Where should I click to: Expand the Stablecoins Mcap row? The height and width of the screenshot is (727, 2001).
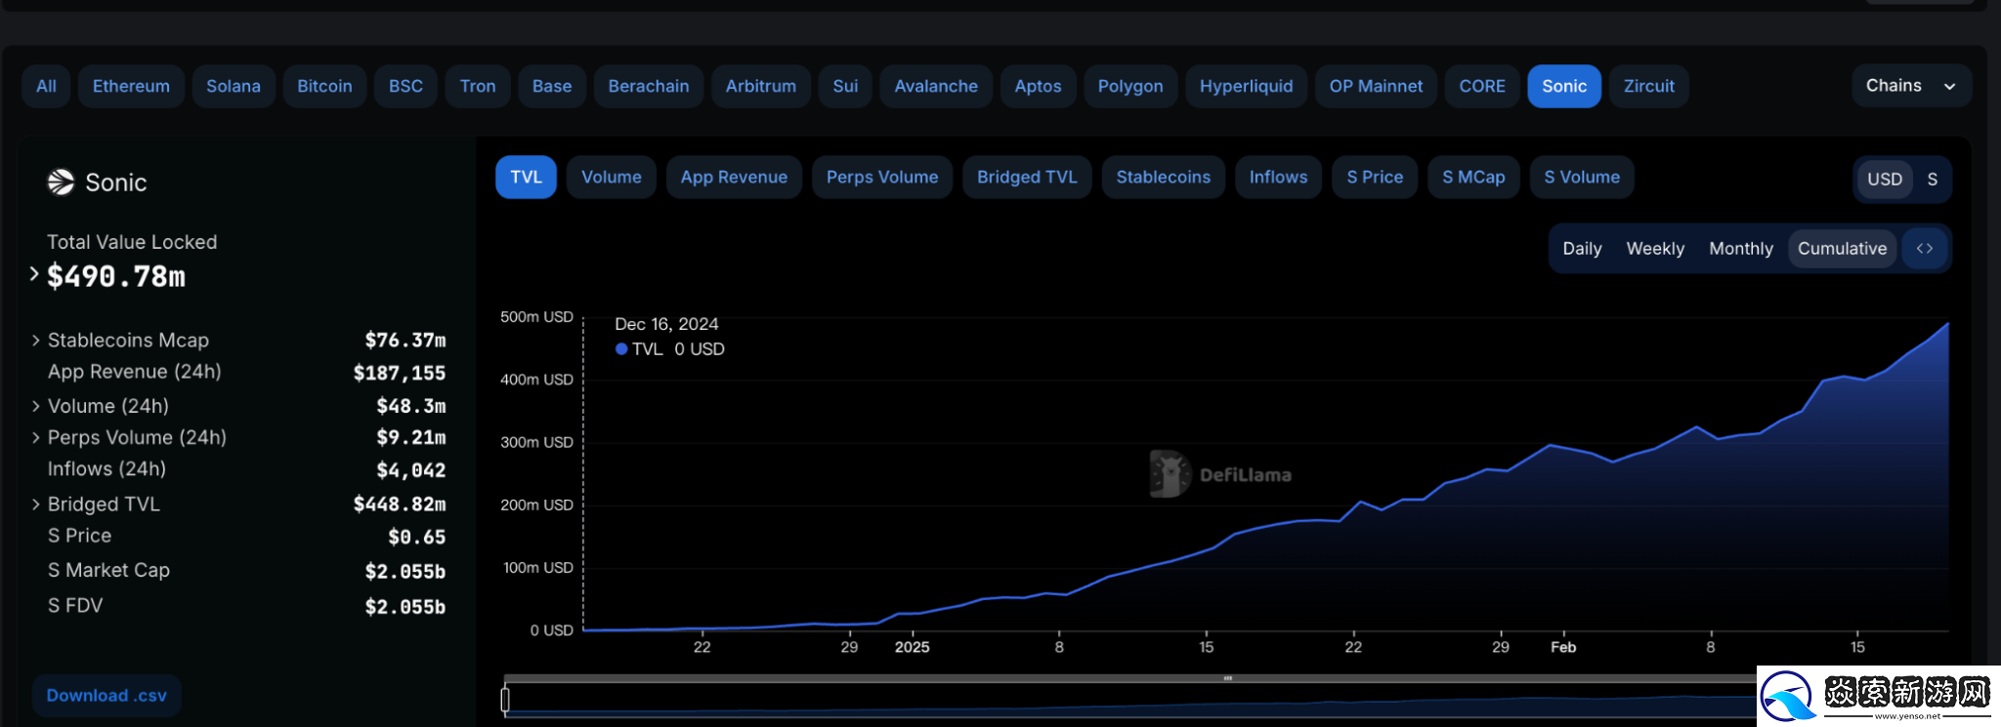click(x=36, y=341)
